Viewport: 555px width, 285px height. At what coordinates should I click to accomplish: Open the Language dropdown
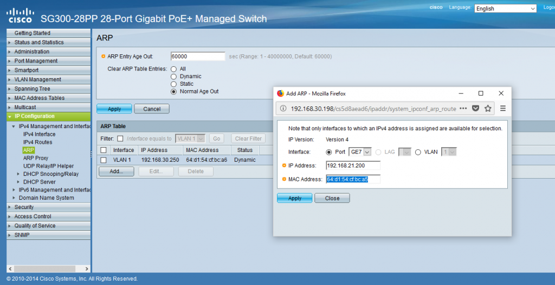coord(506,9)
